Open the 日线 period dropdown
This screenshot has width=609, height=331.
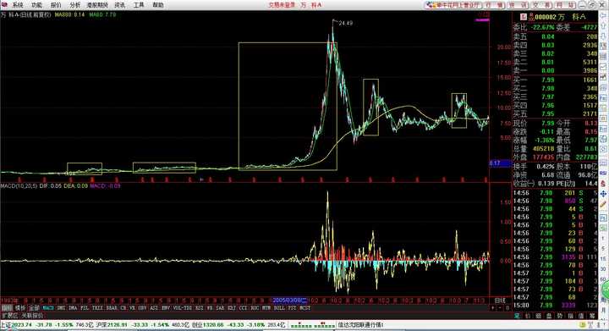point(500,301)
